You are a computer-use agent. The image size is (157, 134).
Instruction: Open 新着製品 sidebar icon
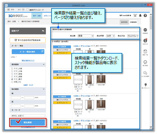[x=145, y=30]
